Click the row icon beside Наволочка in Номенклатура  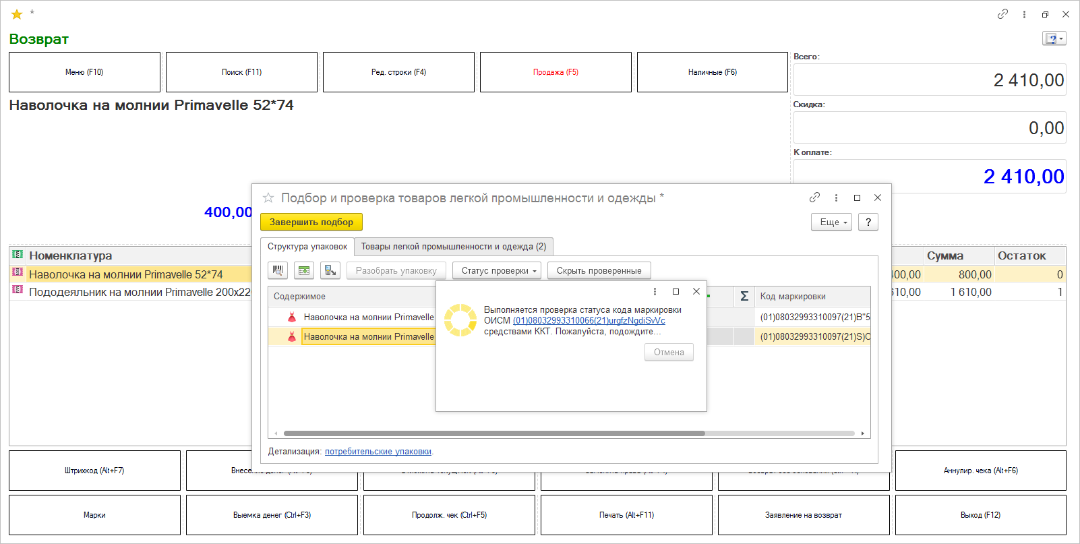pyautogui.click(x=18, y=272)
